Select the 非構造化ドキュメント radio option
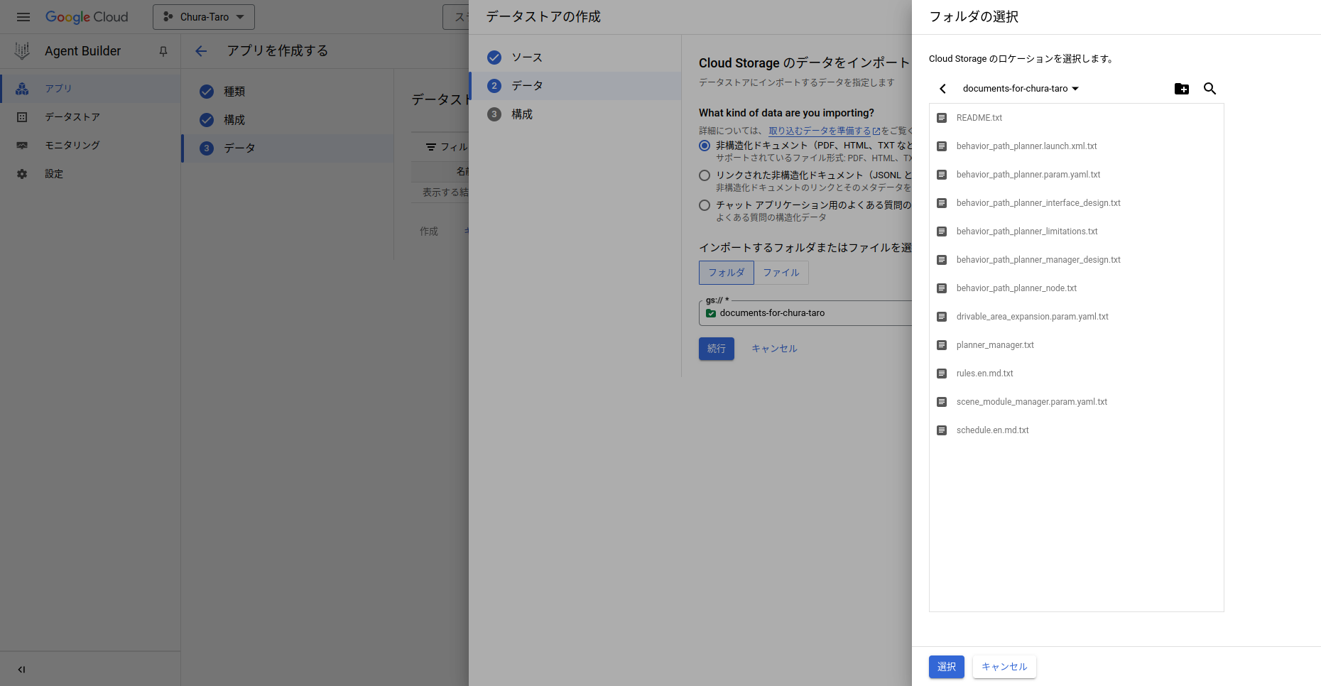 pos(705,146)
